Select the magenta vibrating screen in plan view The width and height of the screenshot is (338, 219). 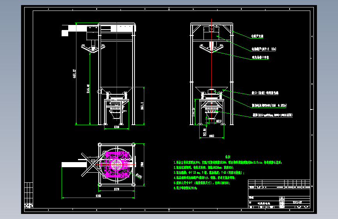[116, 164]
